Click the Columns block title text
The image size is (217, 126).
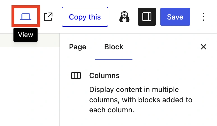pyautogui.click(x=104, y=76)
